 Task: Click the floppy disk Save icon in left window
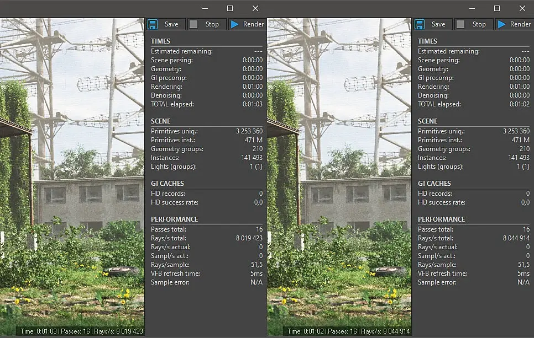point(152,24)
